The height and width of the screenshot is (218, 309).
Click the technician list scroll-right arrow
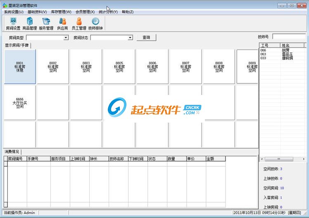click(x=304, y=159)
